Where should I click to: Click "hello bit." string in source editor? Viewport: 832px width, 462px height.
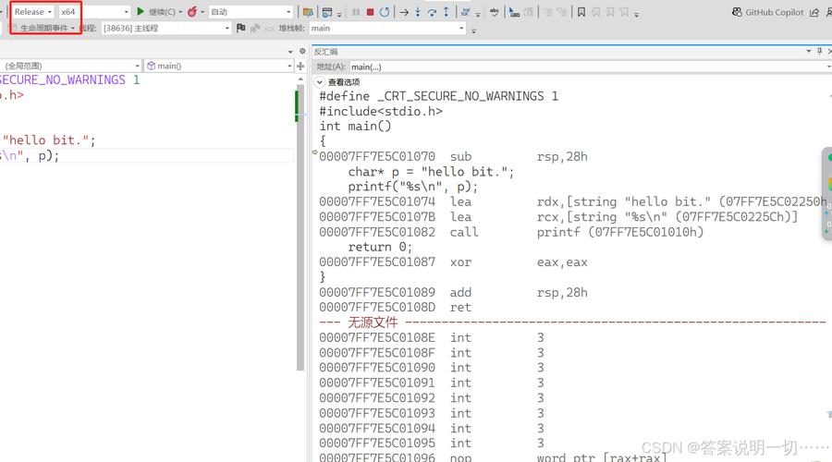(x=45, y=140)
